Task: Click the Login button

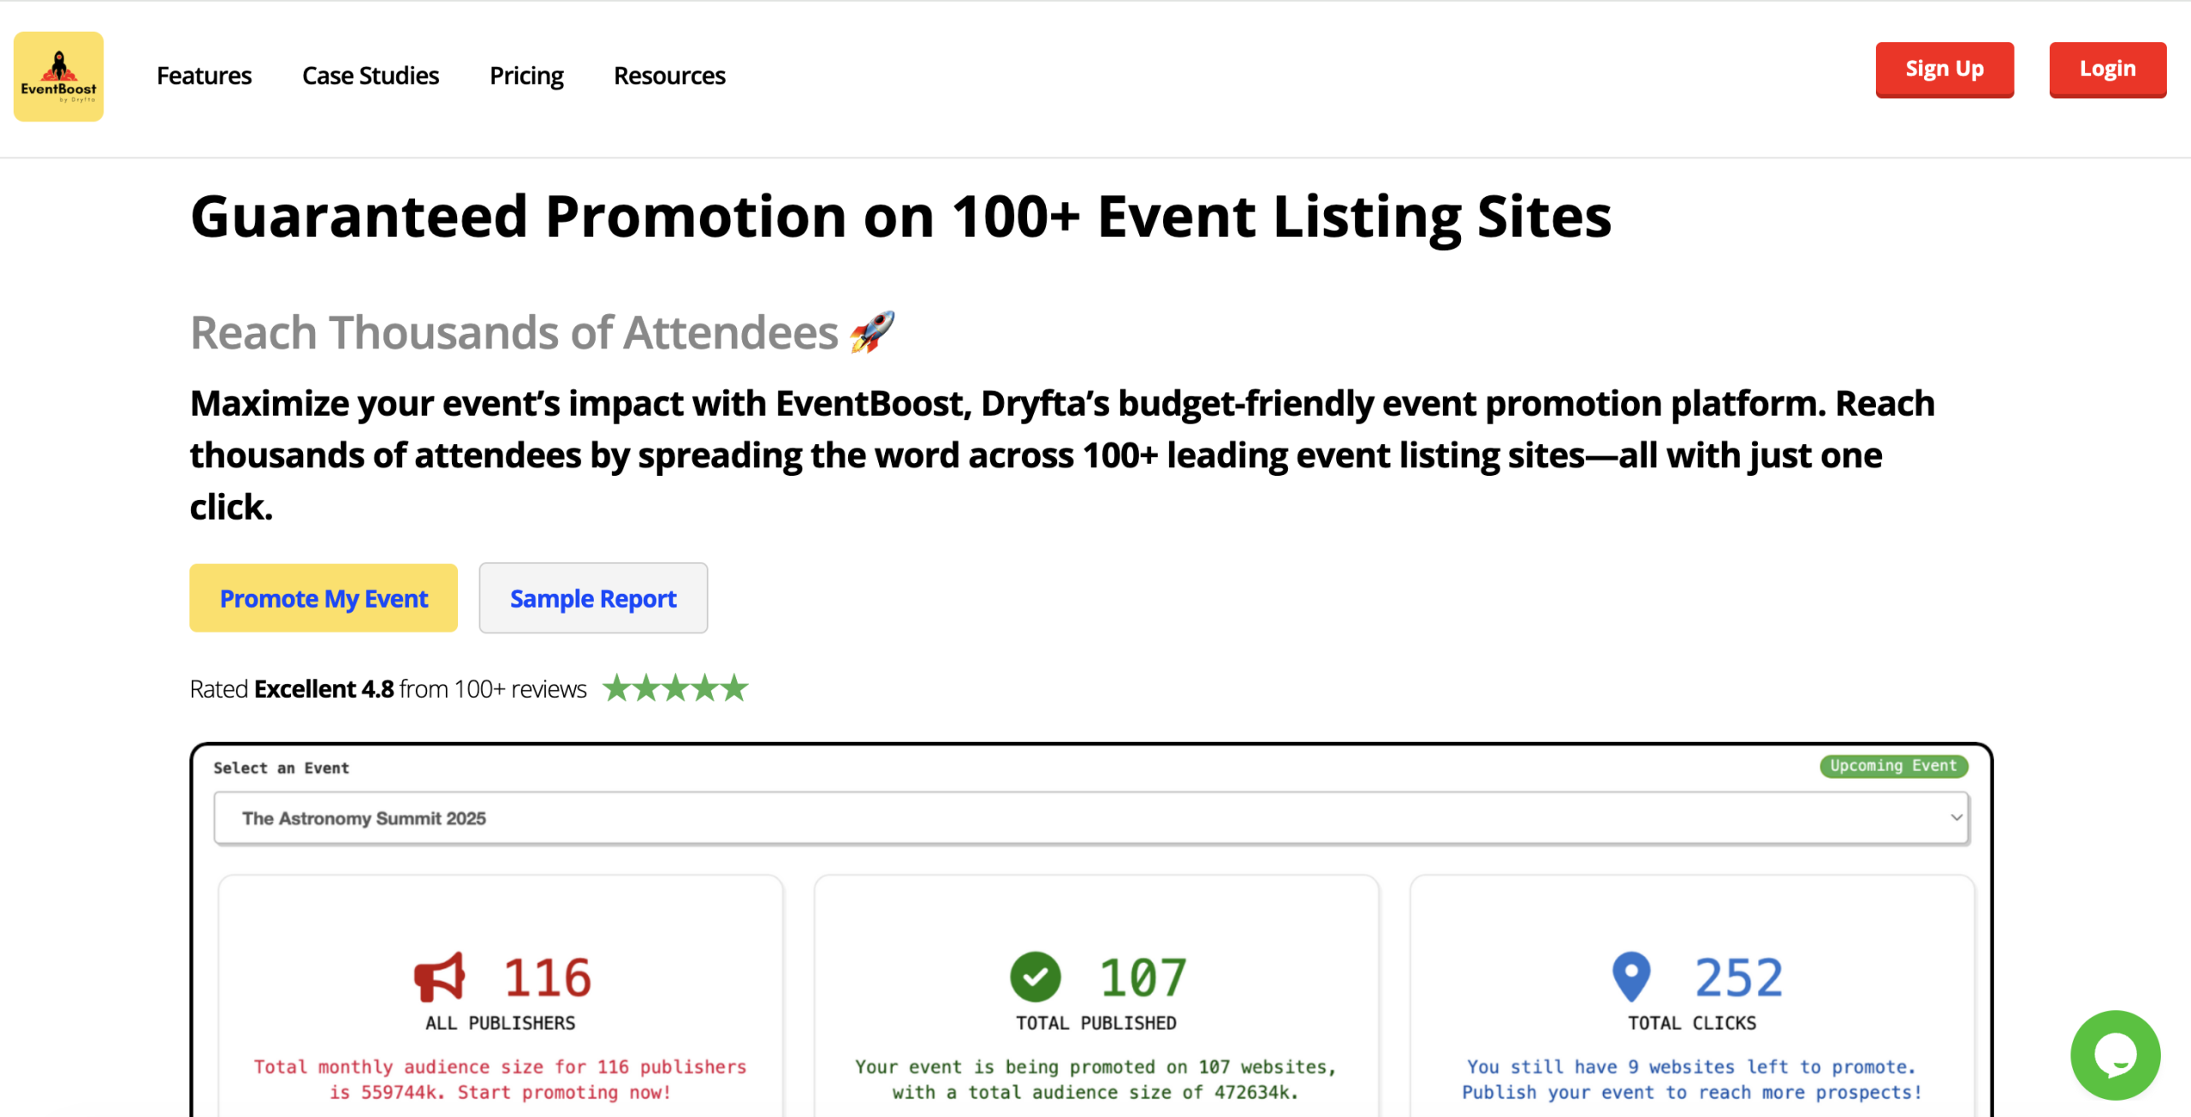Action: [x=2107, y=69]
